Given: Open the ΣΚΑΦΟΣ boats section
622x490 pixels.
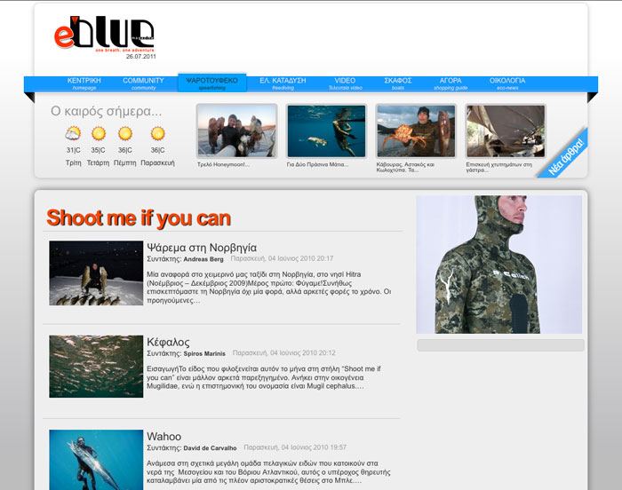Looking at the screenshot, I should [x=397, y=83].
